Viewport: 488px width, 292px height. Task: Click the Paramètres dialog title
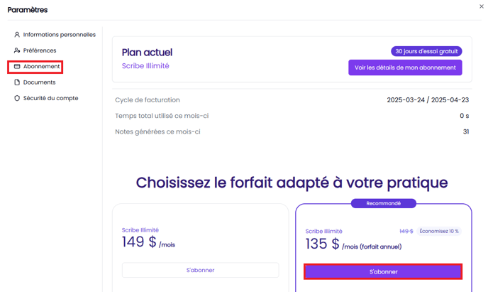click(28, 10)
